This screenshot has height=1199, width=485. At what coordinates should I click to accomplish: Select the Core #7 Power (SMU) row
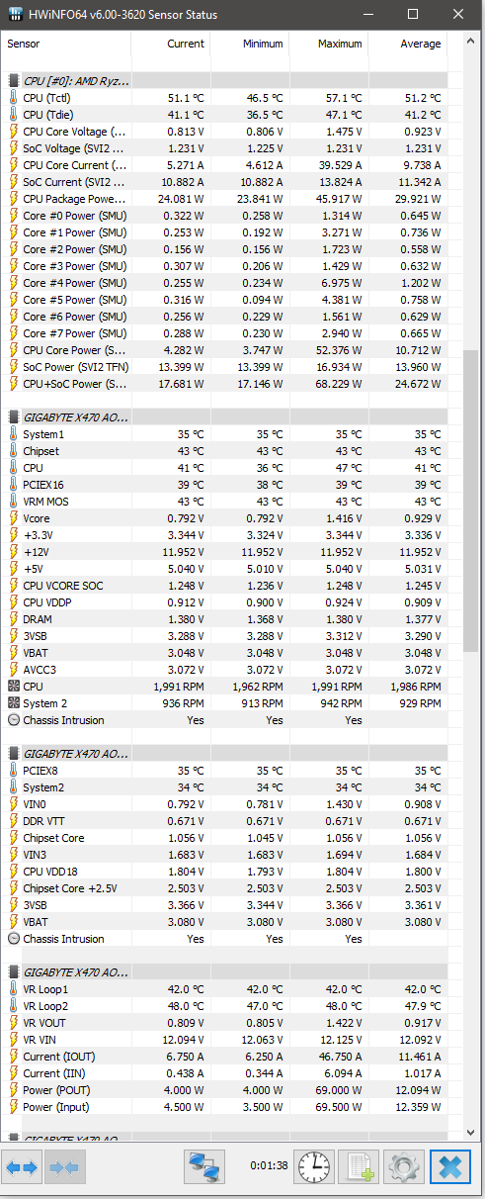[x=224, y=333]
